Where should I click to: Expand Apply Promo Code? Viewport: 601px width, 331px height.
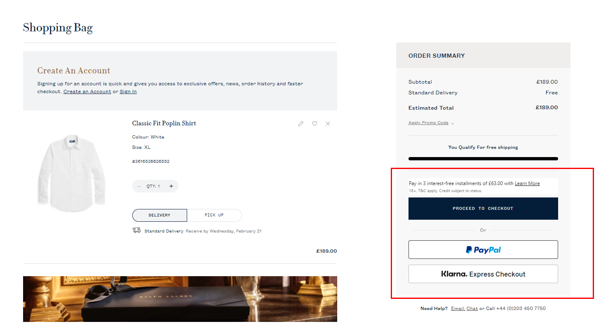pyautogui.click(x=431, y=123)
